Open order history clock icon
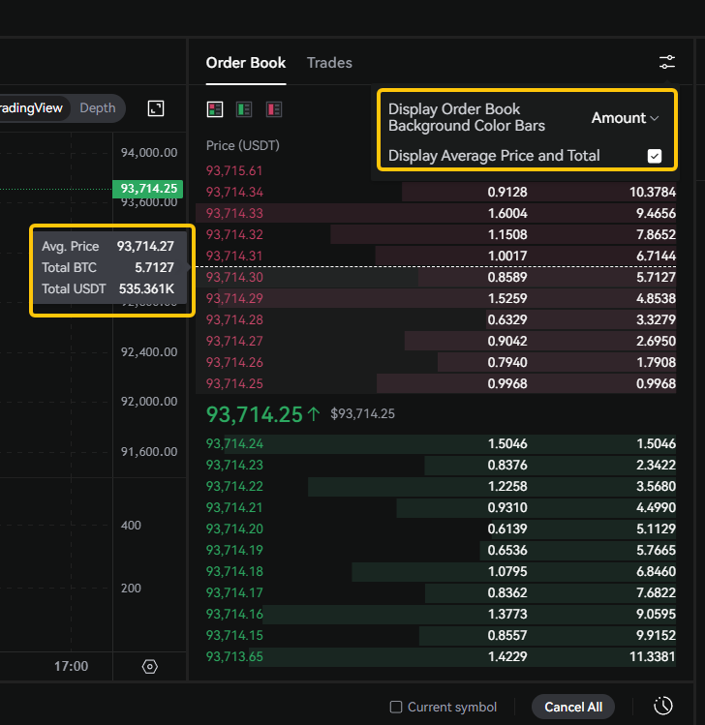The image size is (705, 725). 663,706
